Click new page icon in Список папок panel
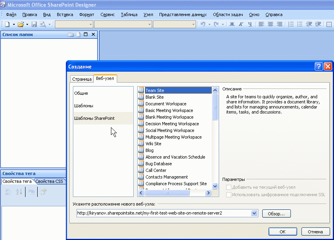334x240 pixels. point(78,34)
